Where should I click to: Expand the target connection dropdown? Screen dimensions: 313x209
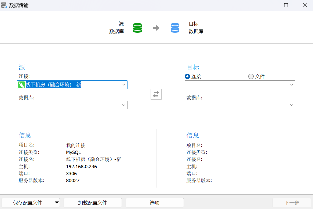point(292,85)
